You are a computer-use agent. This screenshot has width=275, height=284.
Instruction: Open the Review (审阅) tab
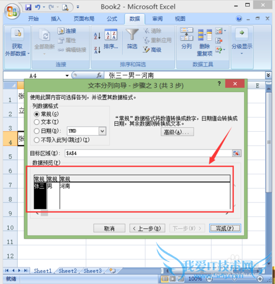(157, 19)
